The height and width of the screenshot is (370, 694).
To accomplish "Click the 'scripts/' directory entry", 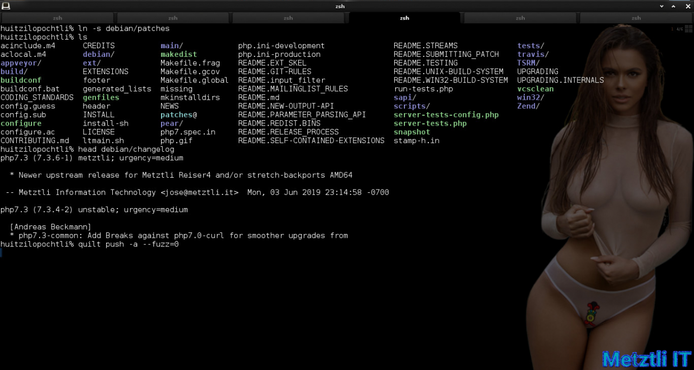I will point(412,106).
